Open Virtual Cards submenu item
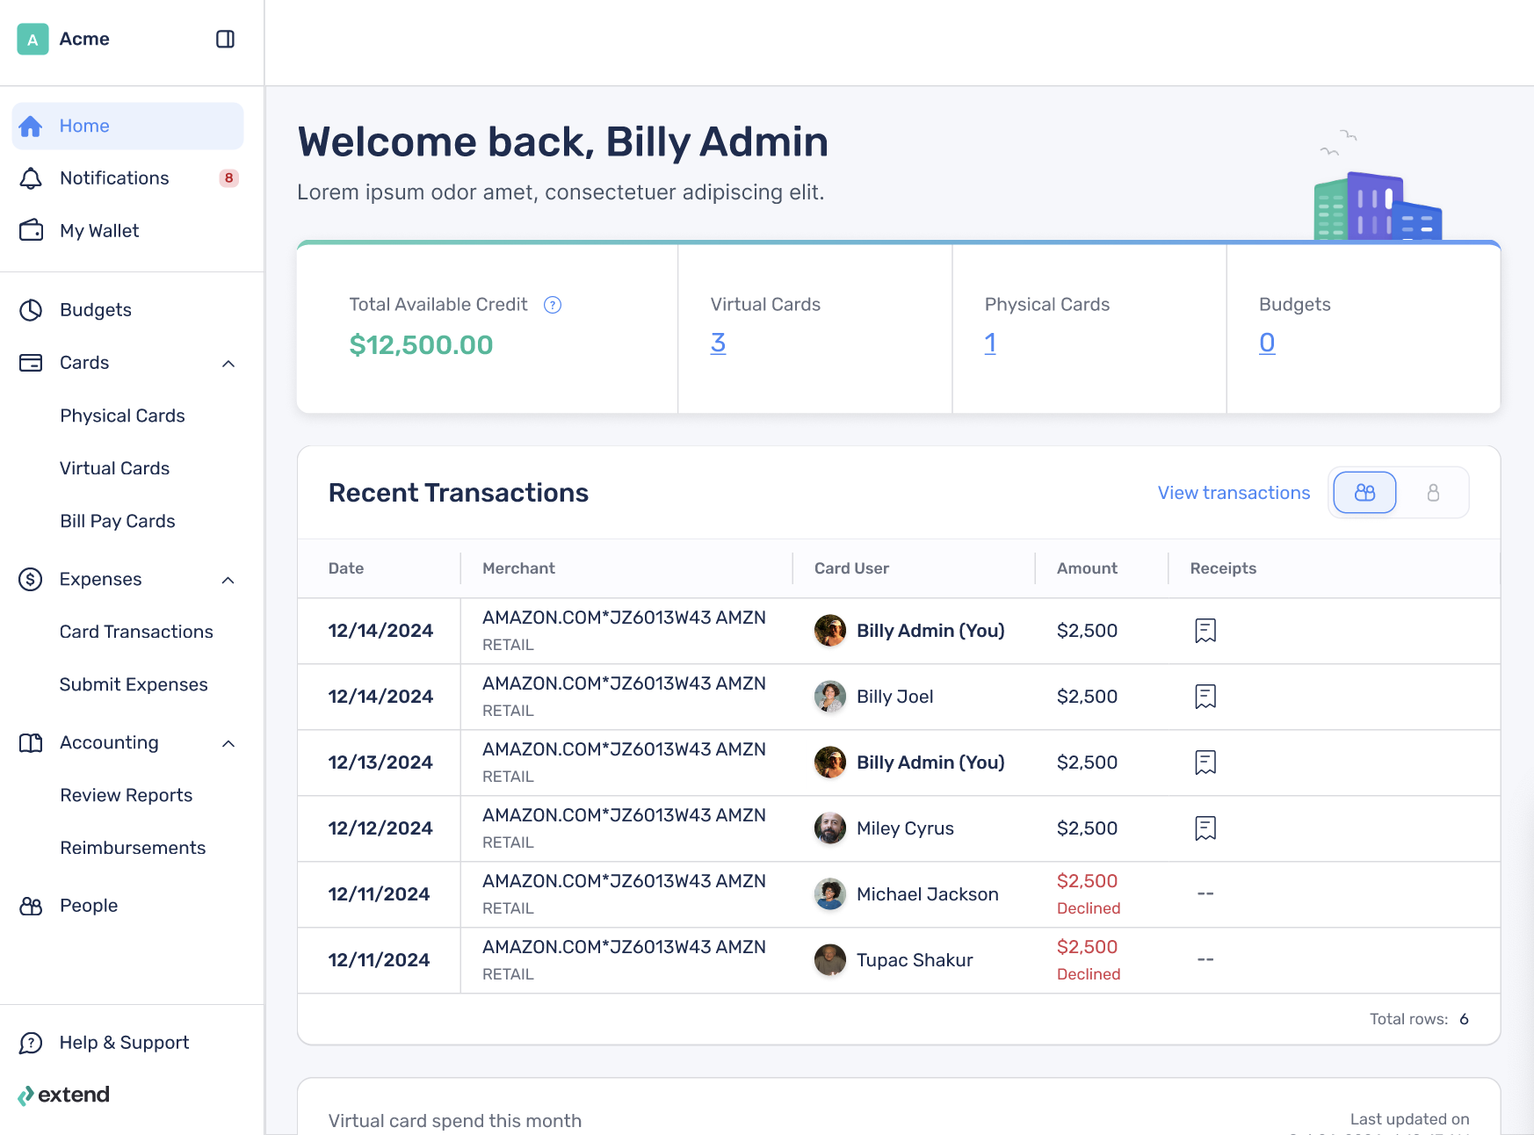The height and width of the screenshot is (1135, 1534). pos(114,468)
